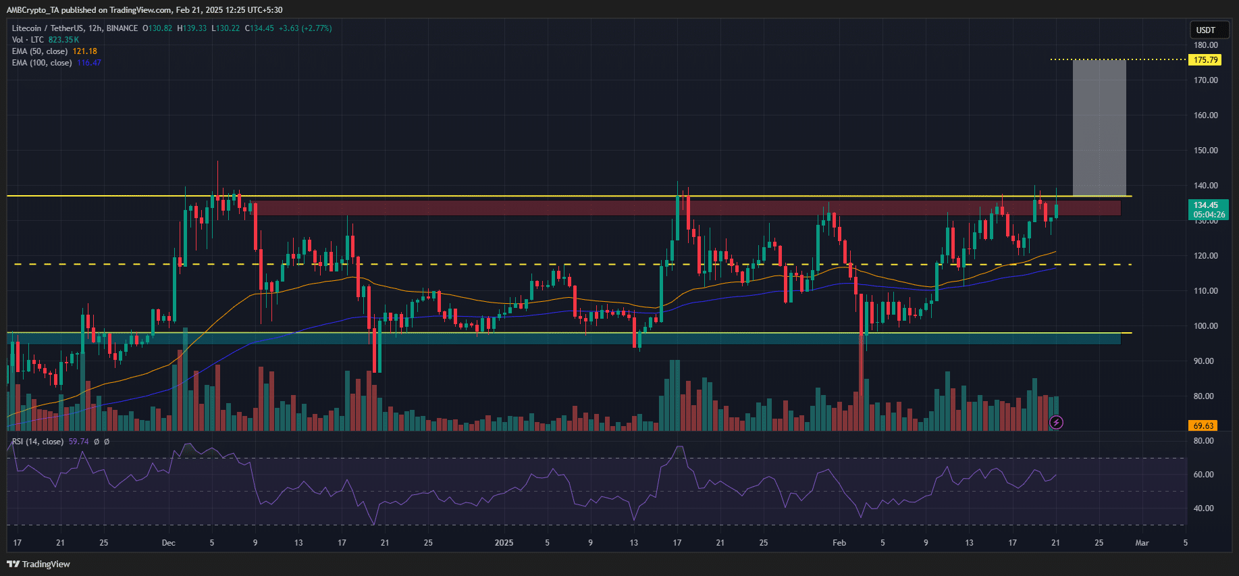Select the teal support zone rectangle
This screenshot has width=1239, height=576.
coord(564,338)
